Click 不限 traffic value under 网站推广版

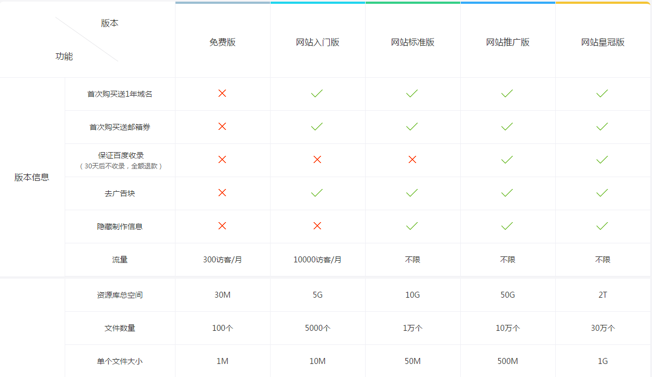point(508,260)
